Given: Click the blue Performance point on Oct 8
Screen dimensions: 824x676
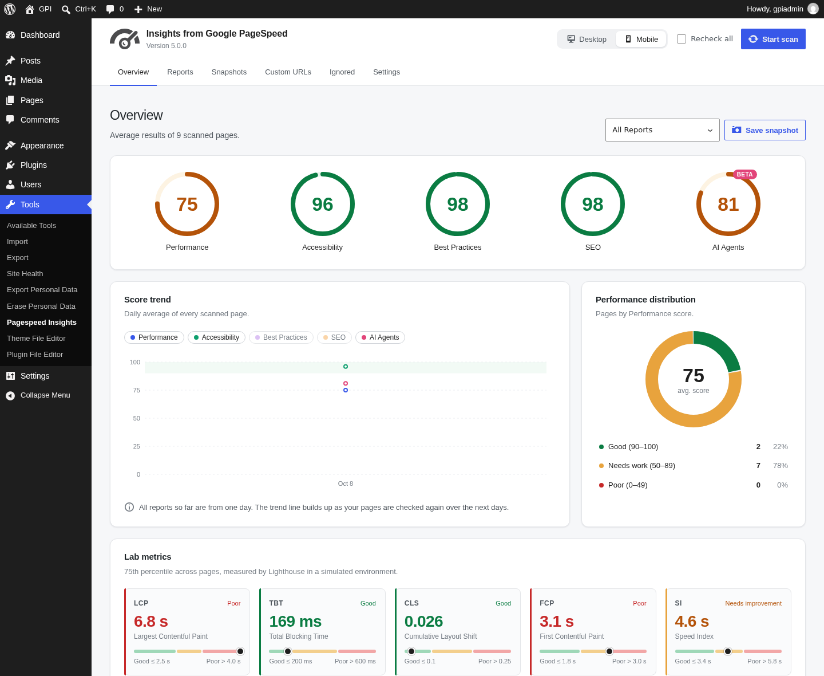Looking at the screenshot, I should click(x=346, y=390).
